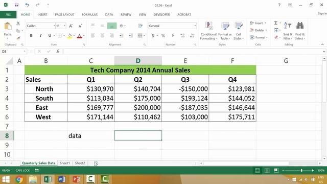Increase font size with the larger A
Screen dimensions: 327x184
(x=71, y=26)
